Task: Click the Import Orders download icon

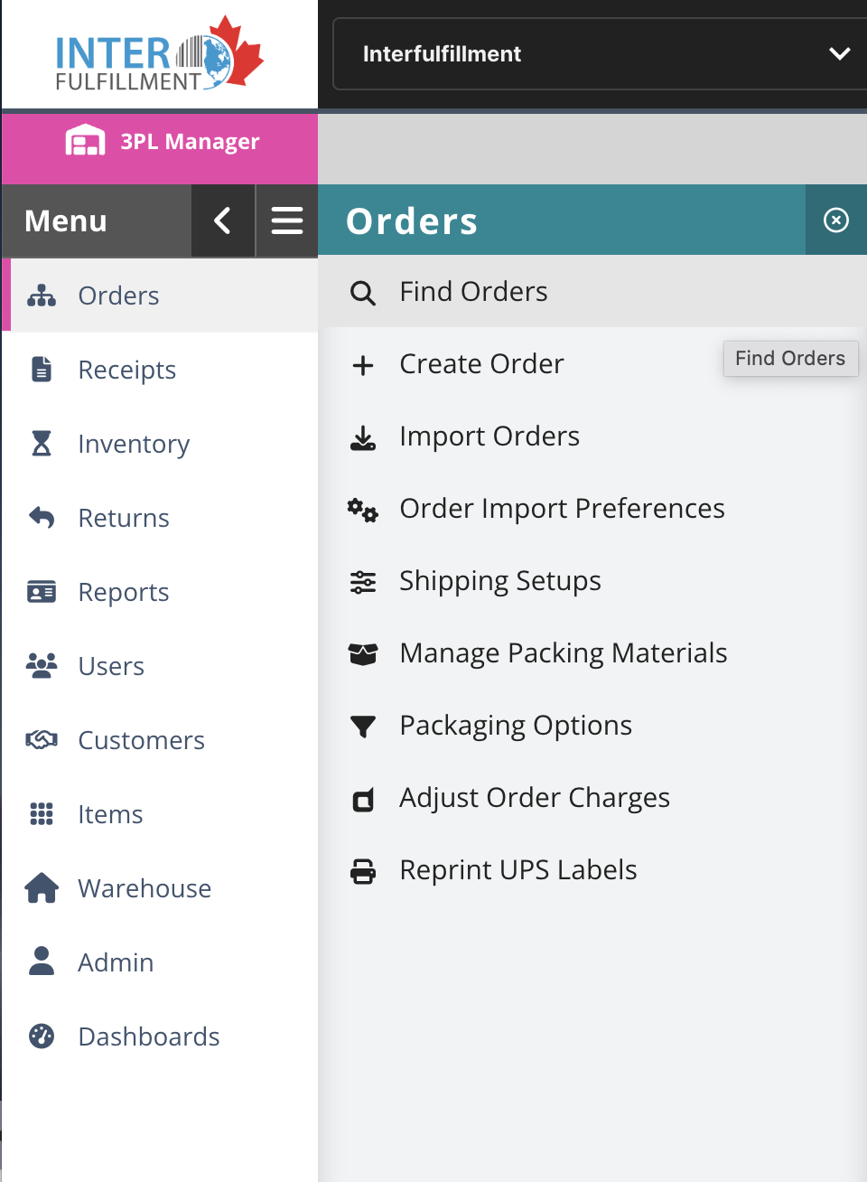Action: click(363, 438)
